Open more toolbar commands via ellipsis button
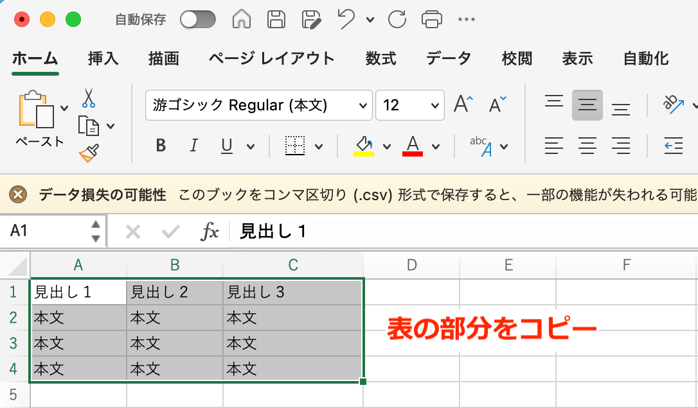698x408 pixels. tap(467, 20)
